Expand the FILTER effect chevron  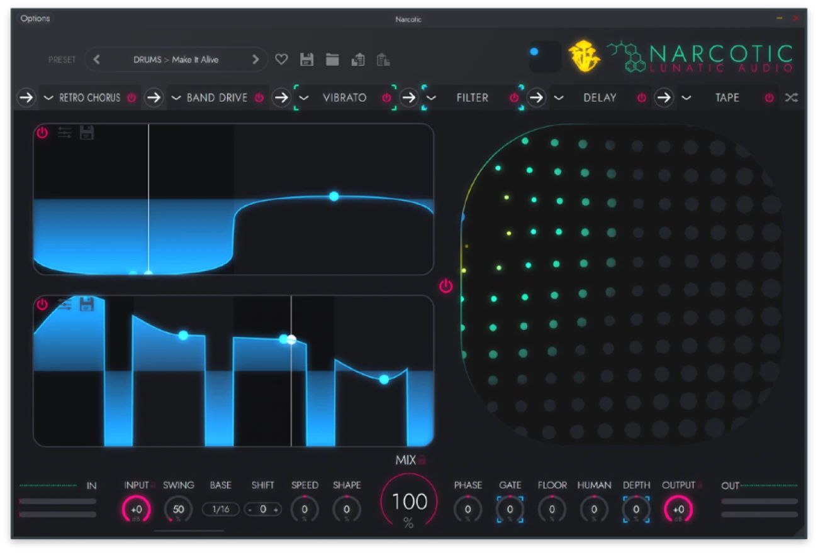click(431, 98)
